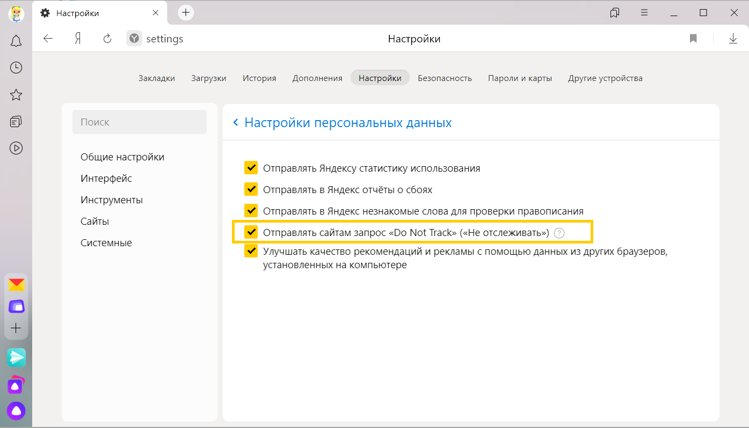This screenshot has width=749, height=428.
Task: Toggle improving recommendations from other browsers
Action: point(251,251)
